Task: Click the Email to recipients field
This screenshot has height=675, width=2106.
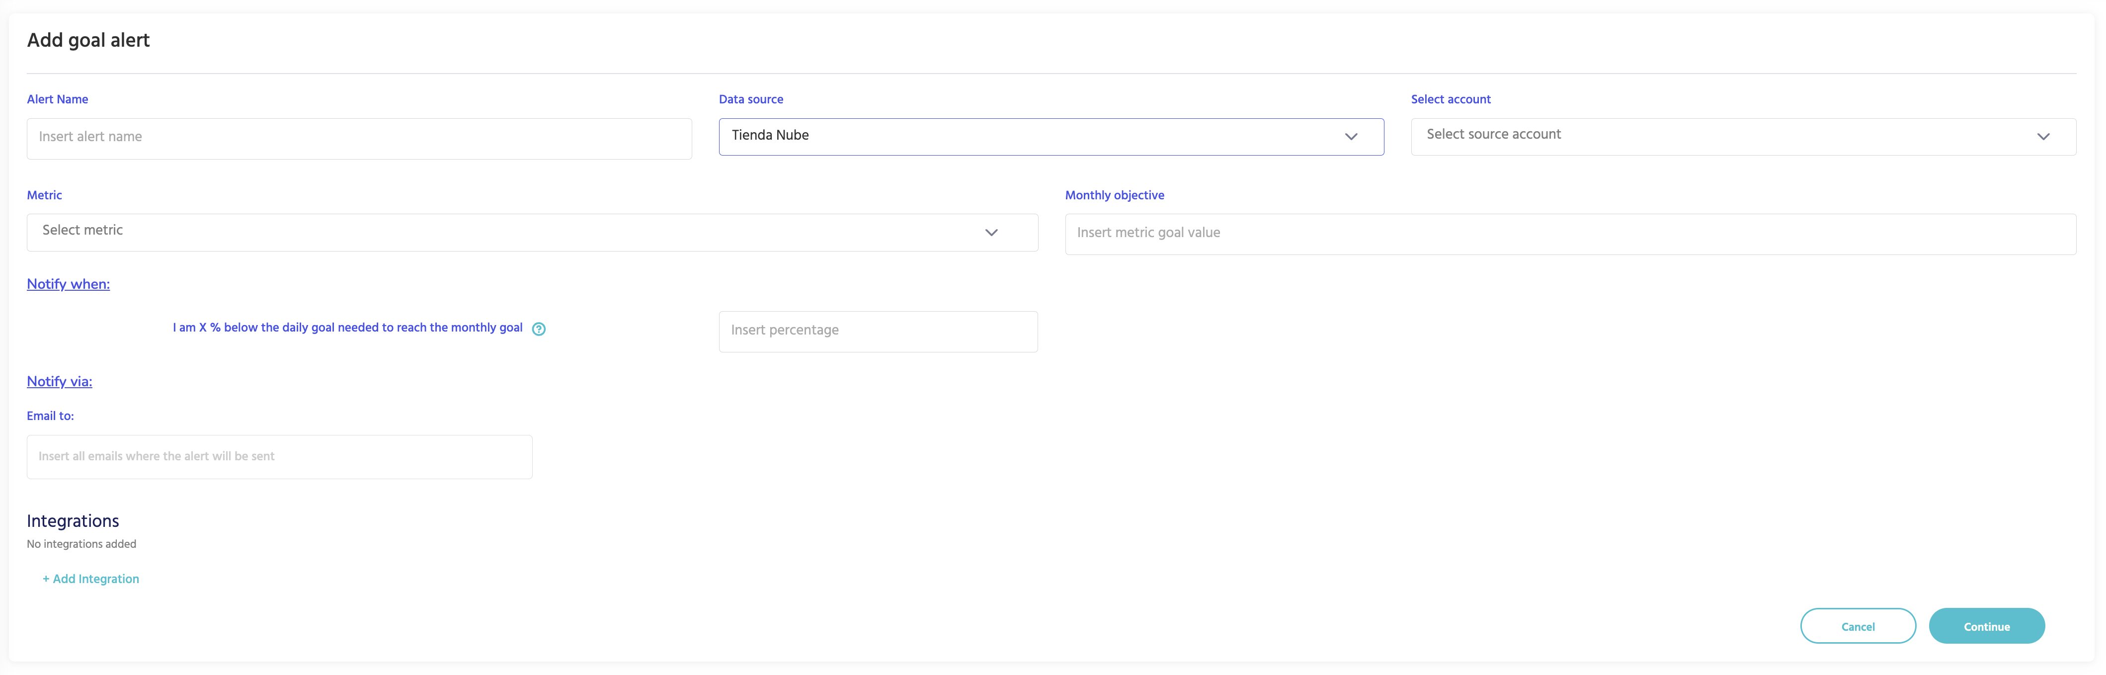Action: [280, 457]
